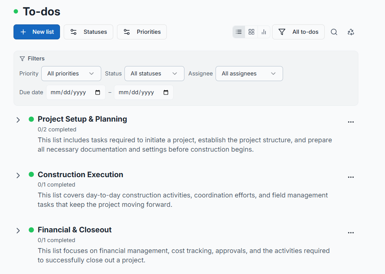Open more options for Project Setup & Planning
The image size is (385, 274).
(x=351, y=122)
